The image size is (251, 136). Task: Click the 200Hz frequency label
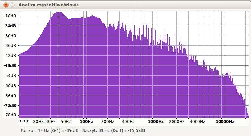click(108, 122)
